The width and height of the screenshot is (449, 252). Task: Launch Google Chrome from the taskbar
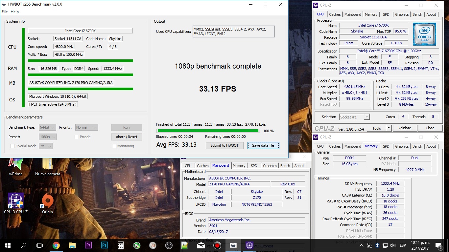pos(56,245)
